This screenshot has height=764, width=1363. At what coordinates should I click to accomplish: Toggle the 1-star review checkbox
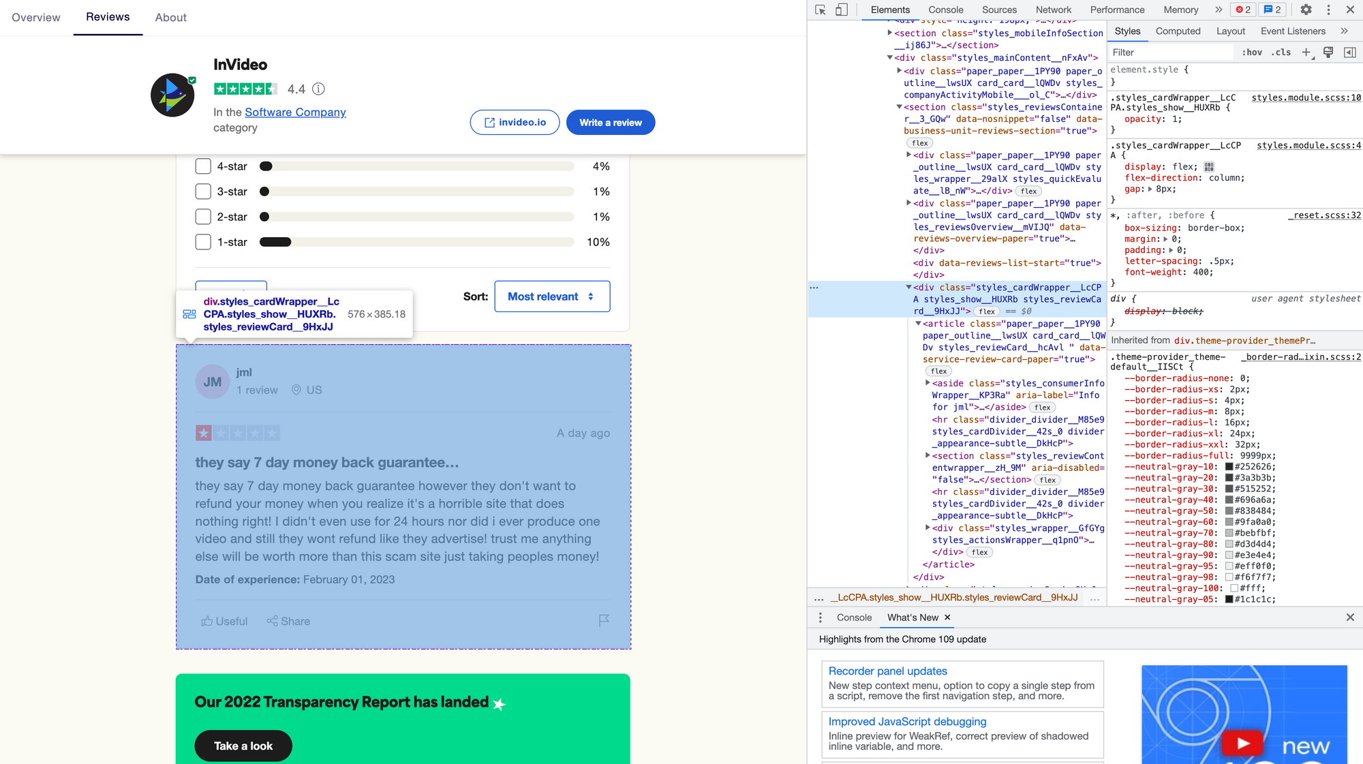pos(202,241)
